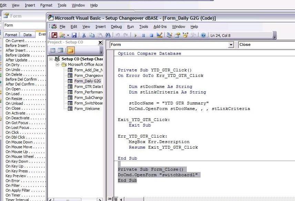Viewport: 295px width, 201px height.
Task: Switch to Format tab in properties sheet
Action: 11,35
